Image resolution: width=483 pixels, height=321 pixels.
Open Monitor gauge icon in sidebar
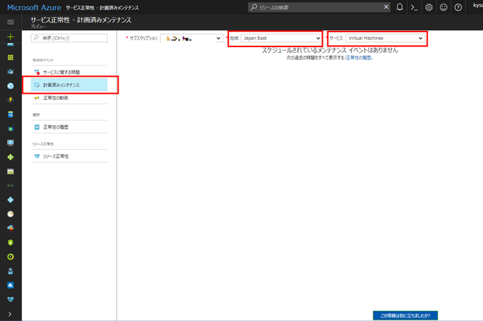10,214
